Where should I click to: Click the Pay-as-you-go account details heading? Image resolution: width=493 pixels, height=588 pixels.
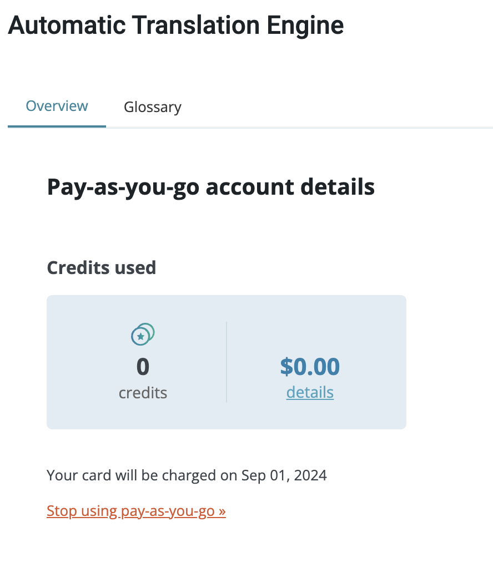pyautogui.click(x=211, y=187)
